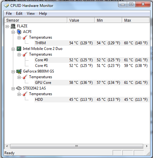The width and height of the screenshot is (153, 158).
Task: Click the ST932042 1AS hard drive icon
Action: (19, 88)
